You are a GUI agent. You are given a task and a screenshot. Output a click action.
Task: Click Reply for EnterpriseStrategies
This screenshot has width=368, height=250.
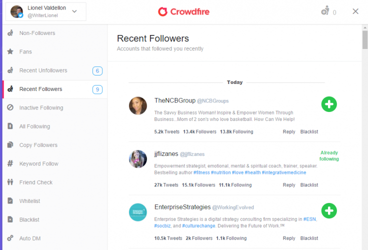coord(289,238)
